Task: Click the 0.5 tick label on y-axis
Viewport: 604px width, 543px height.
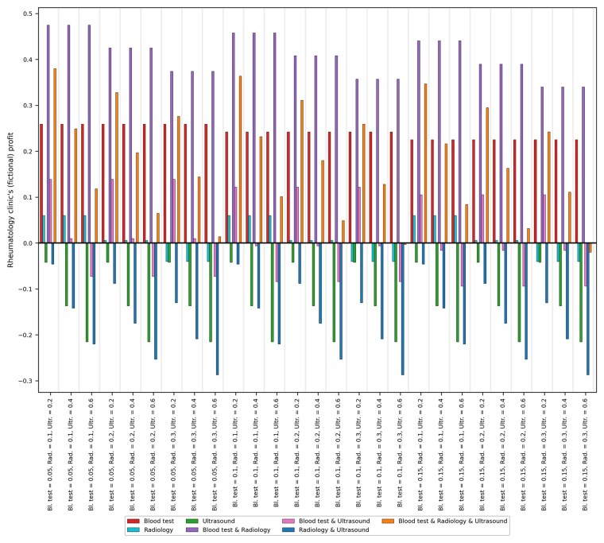Action: click(25, 14)
